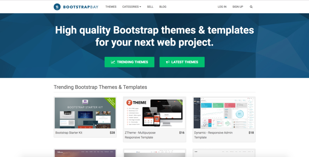Click the chart icon on Trending Themes
The image size is (309, 157).
113,62
